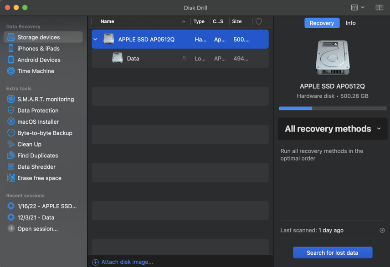390x267 pixels.
Task: Open the 1/16/22 APPLE SSD session gear icon
Action: (11, 206)
